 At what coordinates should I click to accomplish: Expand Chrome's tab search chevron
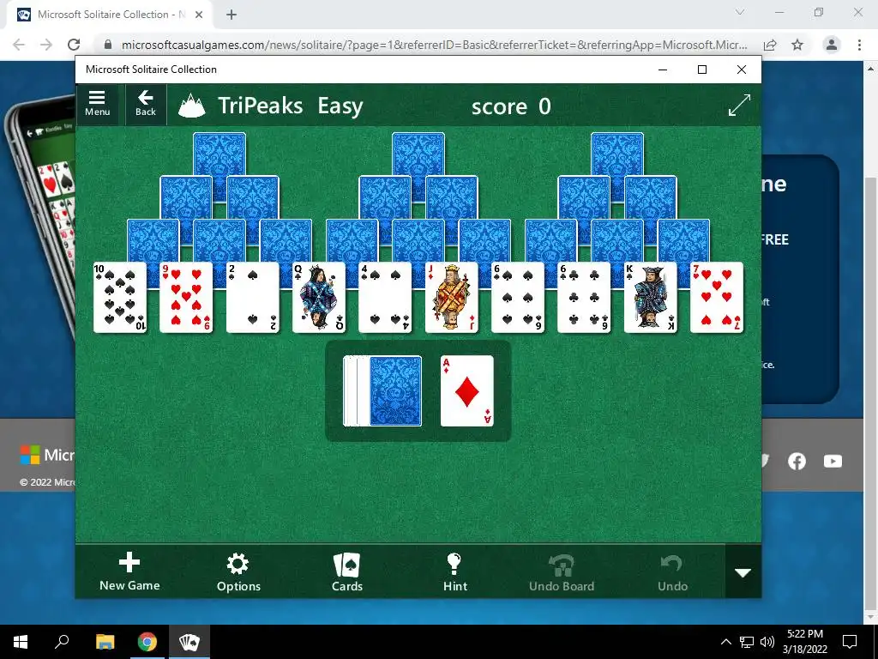point(740,12)
